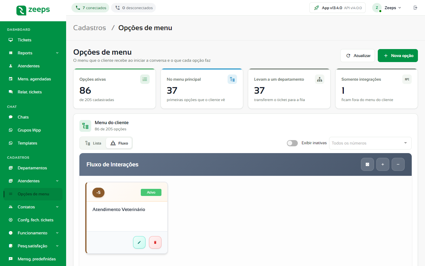Viewport: 425px width, 266px height.
Task: Click the logout icon in header
Action: click(x=416, y=8)
